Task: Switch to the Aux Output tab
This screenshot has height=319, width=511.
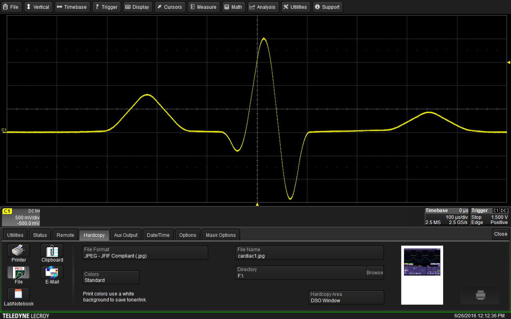Action: coord(126,235)
